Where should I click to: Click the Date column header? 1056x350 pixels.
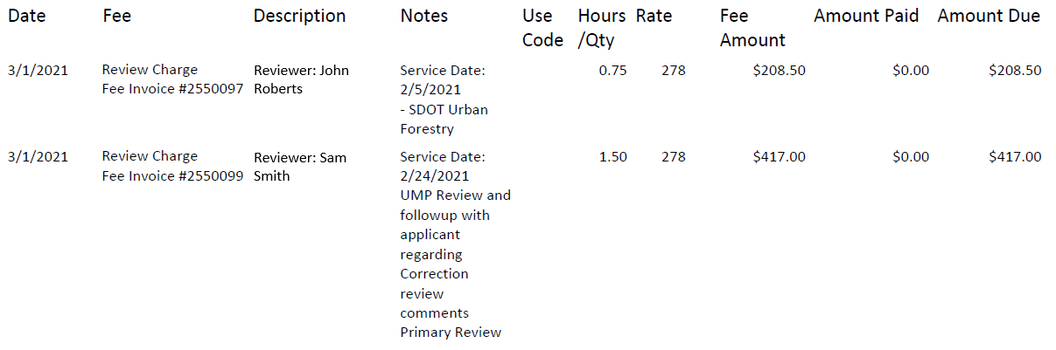tap(27, 17)
